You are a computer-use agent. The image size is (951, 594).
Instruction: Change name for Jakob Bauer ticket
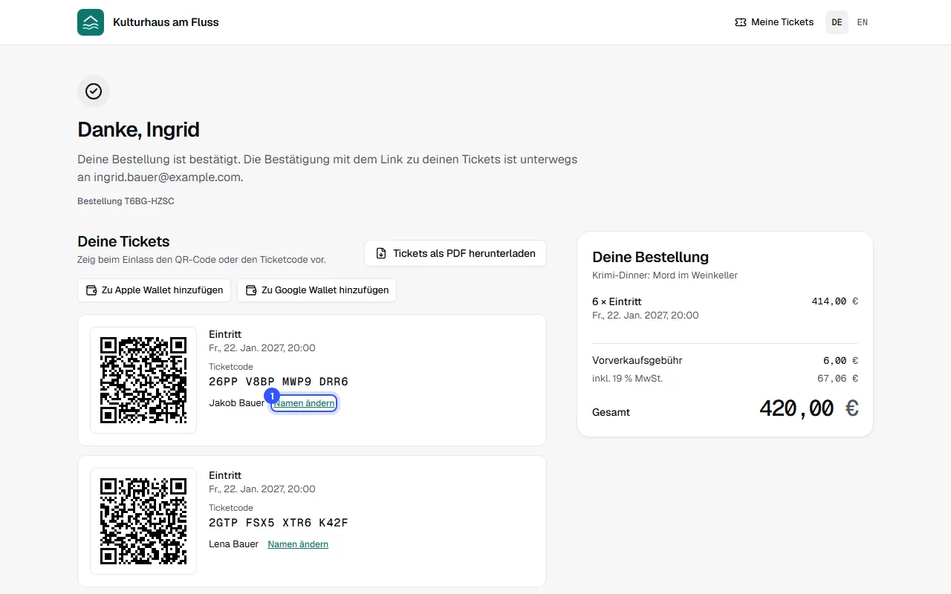(x=304, y=403)
